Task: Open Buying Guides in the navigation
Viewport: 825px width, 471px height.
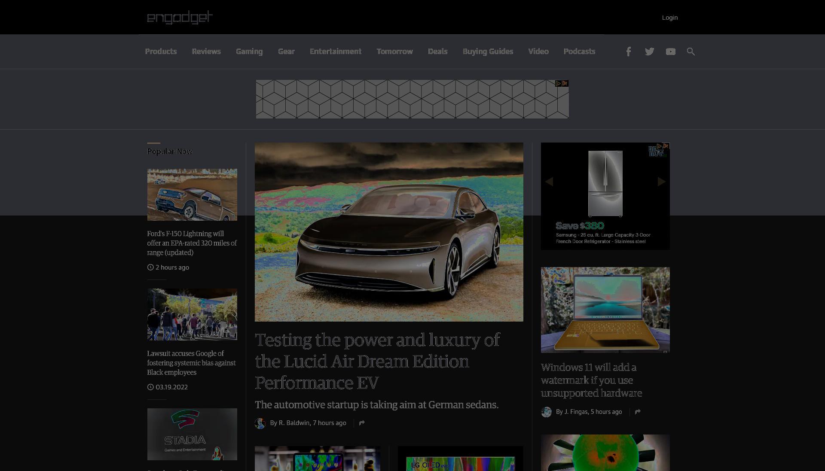Action: pyautogui.click(x=488, y=52)
